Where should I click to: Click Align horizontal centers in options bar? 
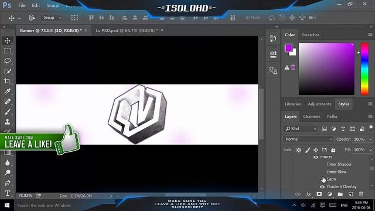coord(135,18)
